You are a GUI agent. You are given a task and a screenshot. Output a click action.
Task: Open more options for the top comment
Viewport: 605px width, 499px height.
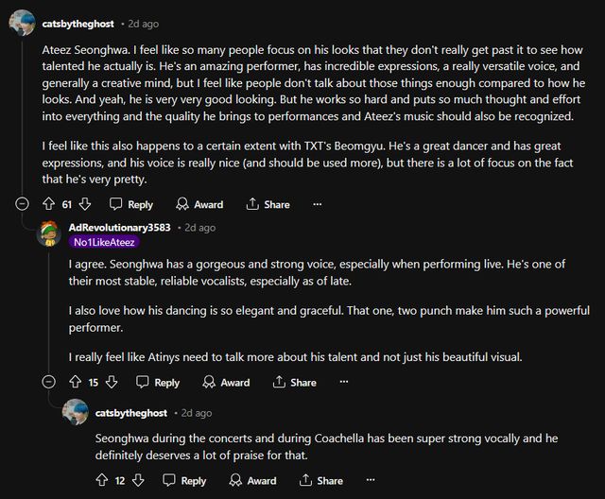click(317, 204)
